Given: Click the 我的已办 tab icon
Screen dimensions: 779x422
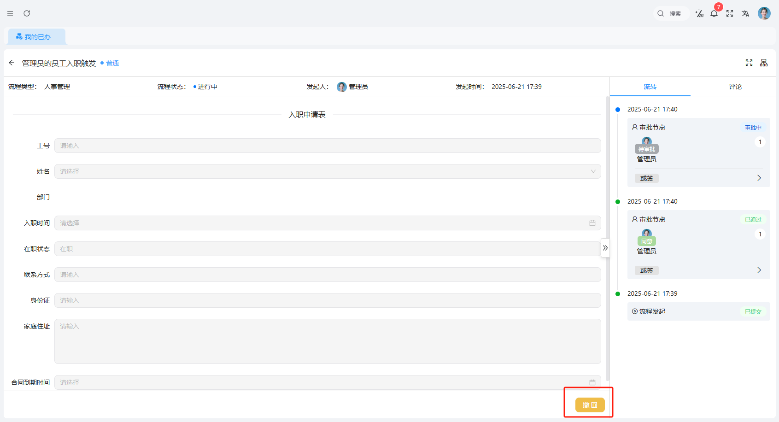Looking at the screenshot, I should click(x=19, y=36).
